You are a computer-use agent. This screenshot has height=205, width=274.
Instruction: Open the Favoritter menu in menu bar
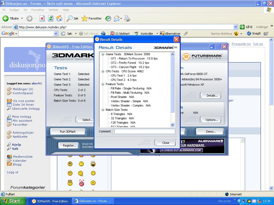tap(38, 10)
